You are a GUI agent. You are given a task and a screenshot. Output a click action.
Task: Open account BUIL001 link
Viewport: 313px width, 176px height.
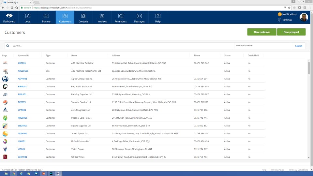tap(22, 95)
